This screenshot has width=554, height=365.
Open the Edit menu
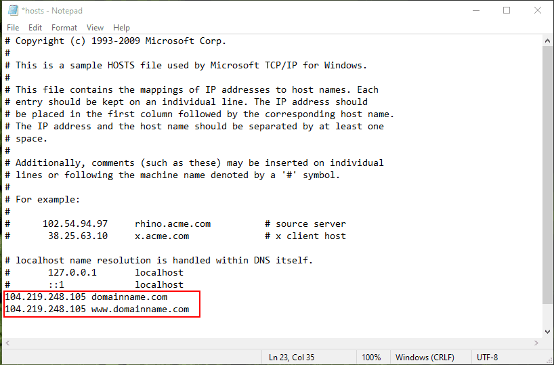[x=35, y=28]
